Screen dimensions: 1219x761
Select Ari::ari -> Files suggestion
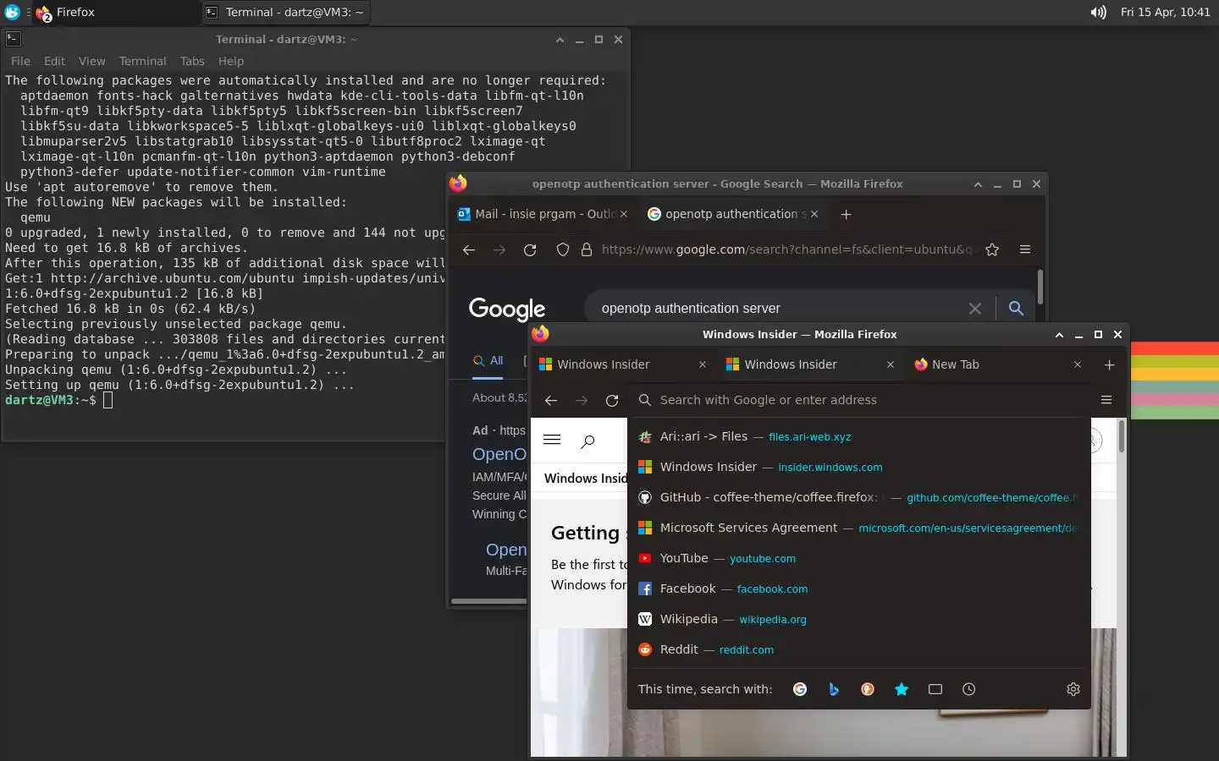(x=858, y=436)
